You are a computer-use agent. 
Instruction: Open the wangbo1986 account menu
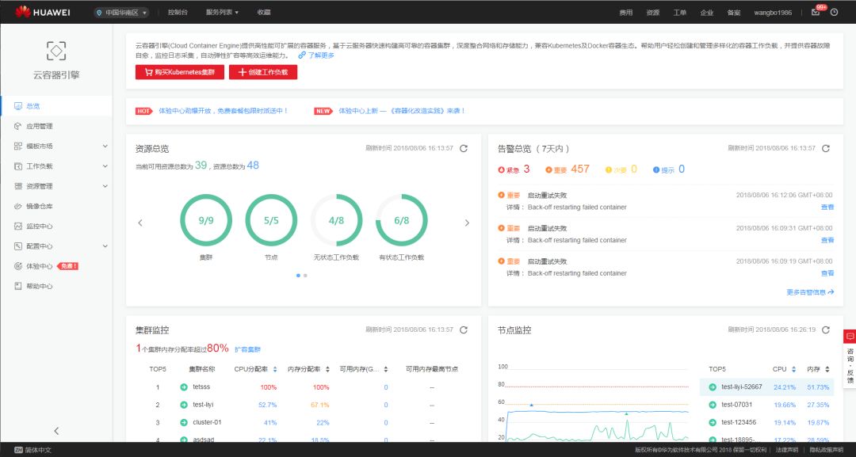773,13
